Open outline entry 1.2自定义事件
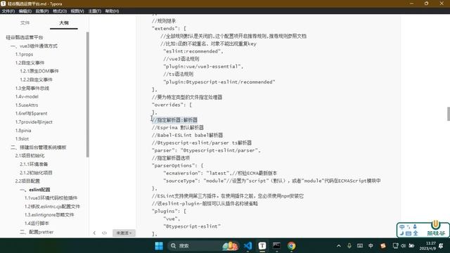Viewport: 450px width, 253px height. point(30,63)
